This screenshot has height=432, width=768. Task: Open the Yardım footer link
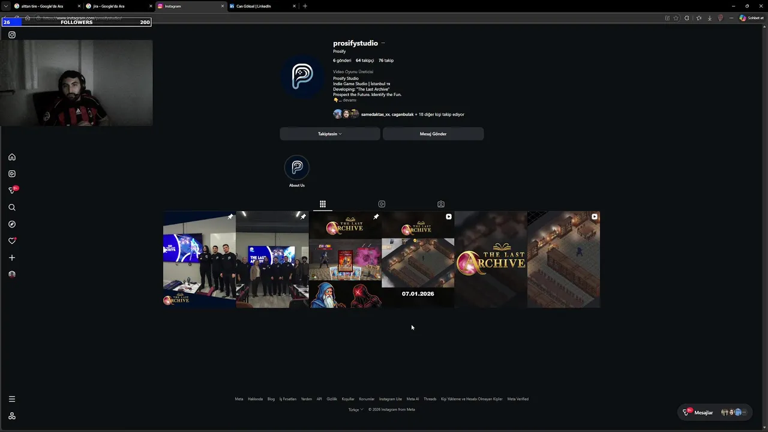(x=307, y=399)
